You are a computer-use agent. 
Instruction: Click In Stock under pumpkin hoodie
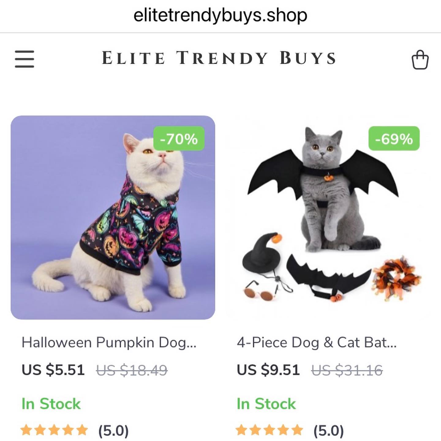coord(51,404)
